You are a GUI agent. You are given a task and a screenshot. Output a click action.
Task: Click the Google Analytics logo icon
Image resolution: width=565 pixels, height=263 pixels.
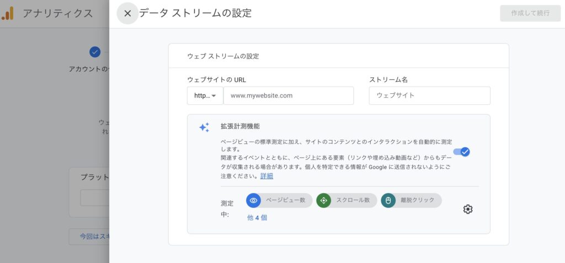(7, 13)
